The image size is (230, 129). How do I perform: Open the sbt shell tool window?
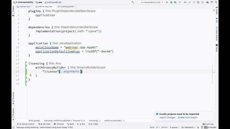(44, 124)
